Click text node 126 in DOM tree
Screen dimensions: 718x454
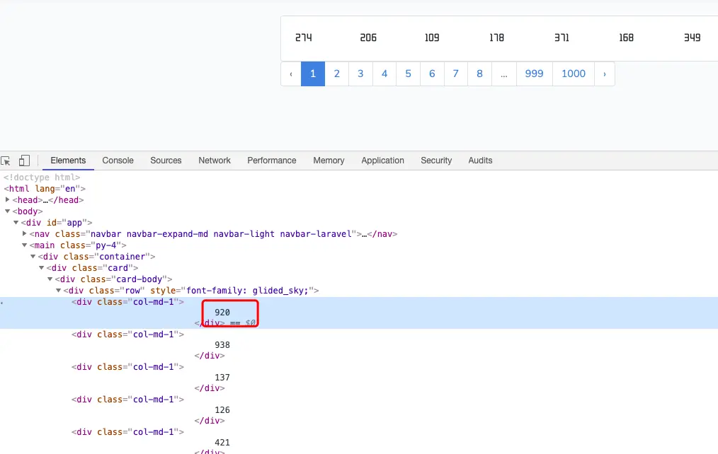point(222,410)
